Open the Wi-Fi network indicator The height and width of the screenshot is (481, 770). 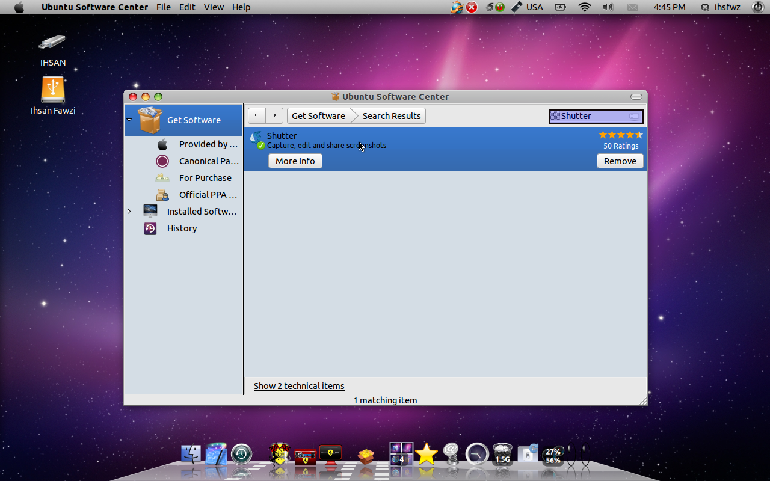coord(584,7)
